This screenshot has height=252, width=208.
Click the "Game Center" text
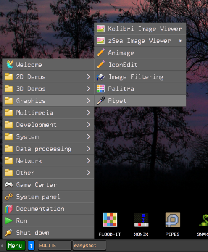pos(36,185)
